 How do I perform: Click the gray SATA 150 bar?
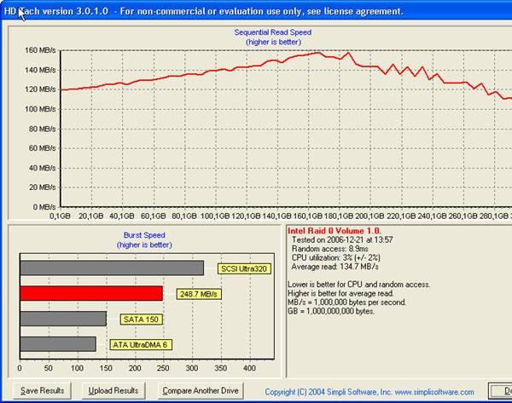tap(62, 319)
